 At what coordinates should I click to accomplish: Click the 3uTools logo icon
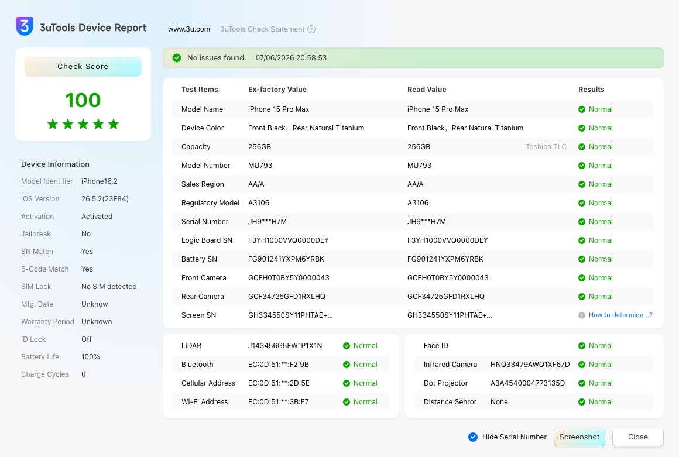tap(25, 26)
